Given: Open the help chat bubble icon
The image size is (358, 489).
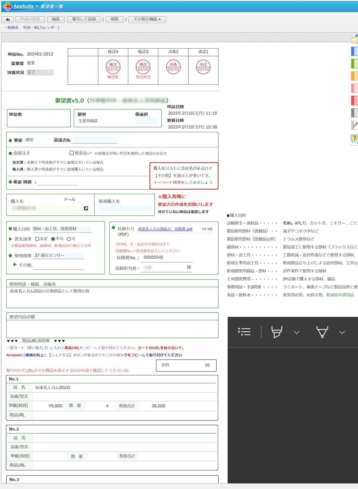Looking at the screenshot, I should (x=354, y=139).
